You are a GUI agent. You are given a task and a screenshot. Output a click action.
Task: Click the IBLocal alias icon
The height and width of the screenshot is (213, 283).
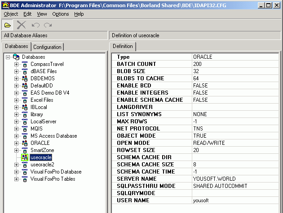[x=25, y=107]
